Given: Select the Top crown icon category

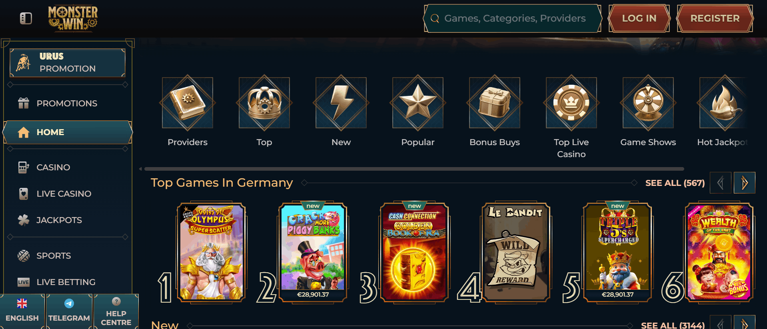Looking at the screenshot, I should coord(264,103).
